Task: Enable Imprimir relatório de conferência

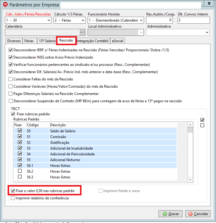Action: [x=13, y=198]
